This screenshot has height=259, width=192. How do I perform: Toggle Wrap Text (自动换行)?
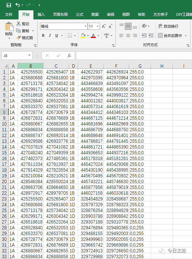click(168, 26)
